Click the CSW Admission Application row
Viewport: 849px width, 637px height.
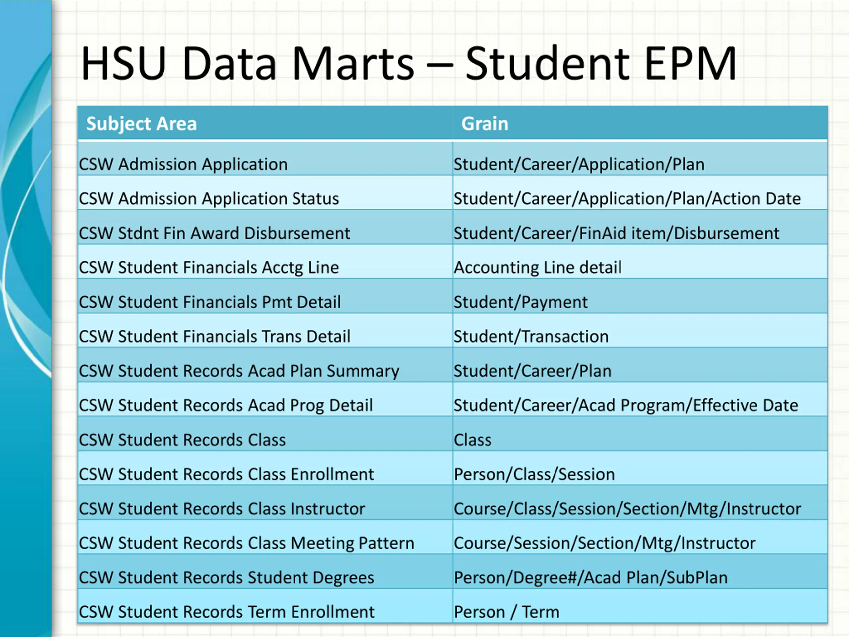pyautogui.click(x=452, y=159)
